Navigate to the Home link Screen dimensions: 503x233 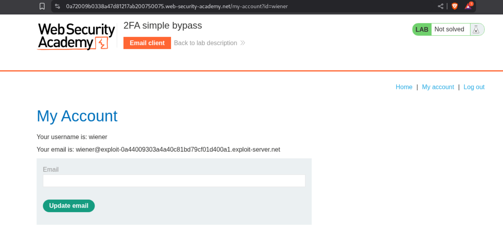pyautogui.click(x=404, y=87)
